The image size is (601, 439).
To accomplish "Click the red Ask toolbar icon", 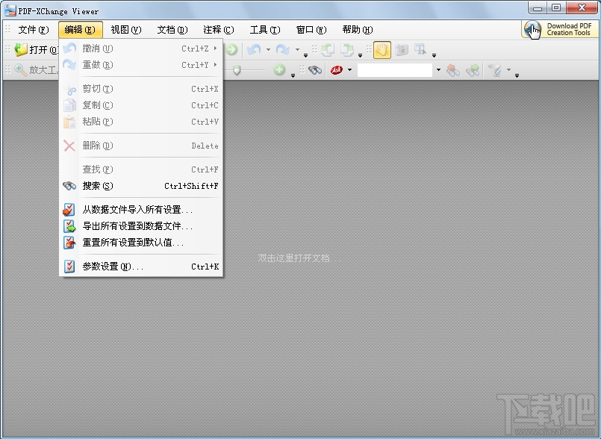I will [x=337, y=70].
